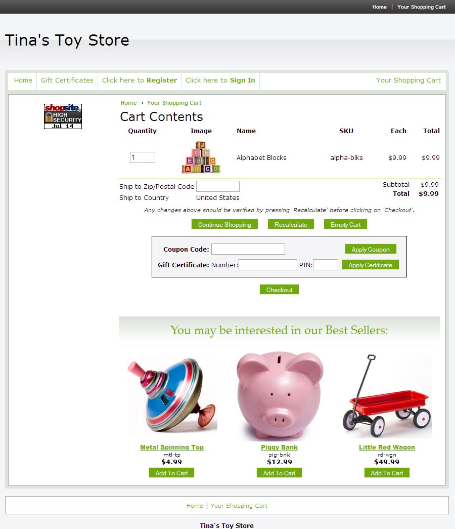Apply the coupon code
This screenshot has height=529, width=455.
pyautogui.click(x=371, y=250)
